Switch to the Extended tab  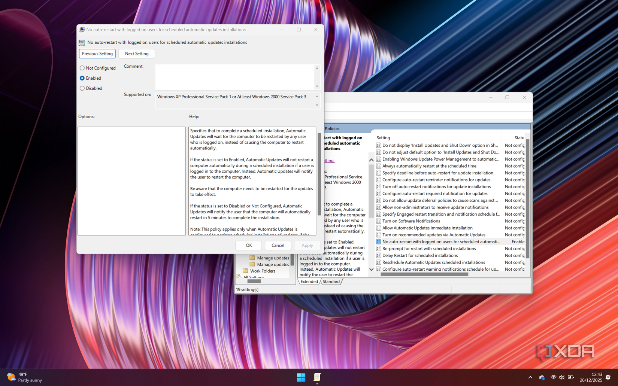coord(309,282)
